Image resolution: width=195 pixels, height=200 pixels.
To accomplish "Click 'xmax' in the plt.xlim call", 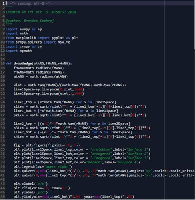I will [x=56, y=188].
